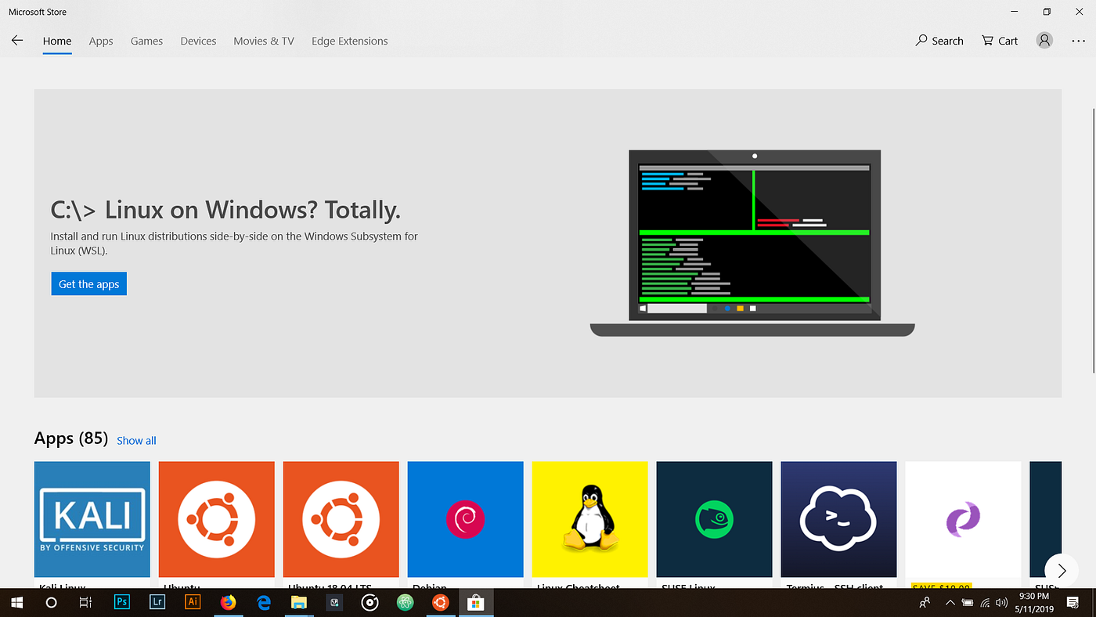Open the Debian app tile

coord(465,519)
